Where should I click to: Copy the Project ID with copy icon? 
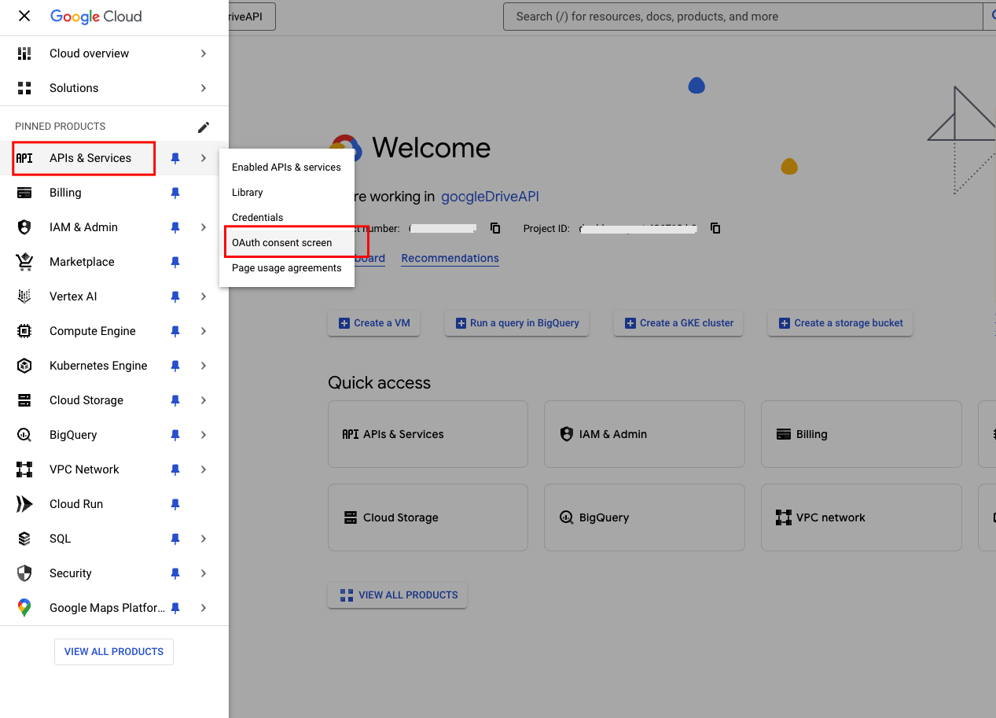715,228
